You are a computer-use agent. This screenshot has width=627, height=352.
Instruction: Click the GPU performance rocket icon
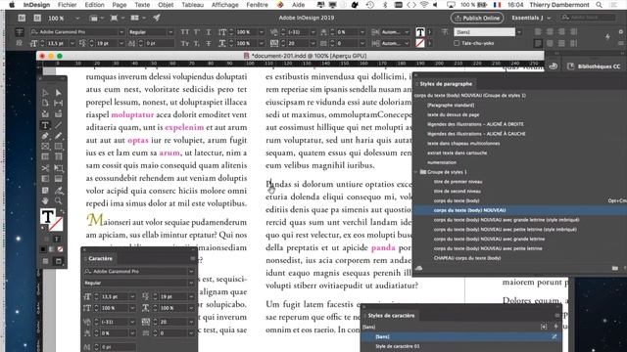point(157,18)
